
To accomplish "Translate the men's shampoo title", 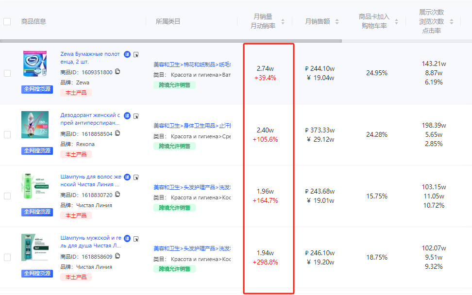I will [127, 238].
